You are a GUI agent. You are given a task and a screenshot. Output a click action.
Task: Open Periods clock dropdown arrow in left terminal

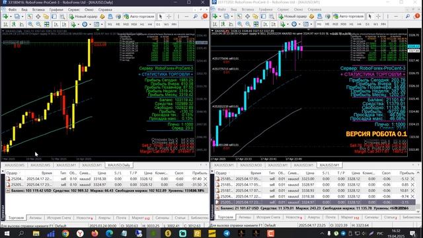tap(90, 24)
